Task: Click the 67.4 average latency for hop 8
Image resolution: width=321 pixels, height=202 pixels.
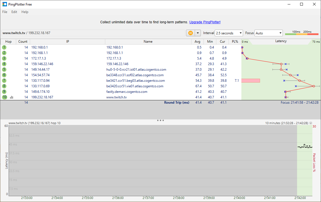Action: tap(199, 86)
